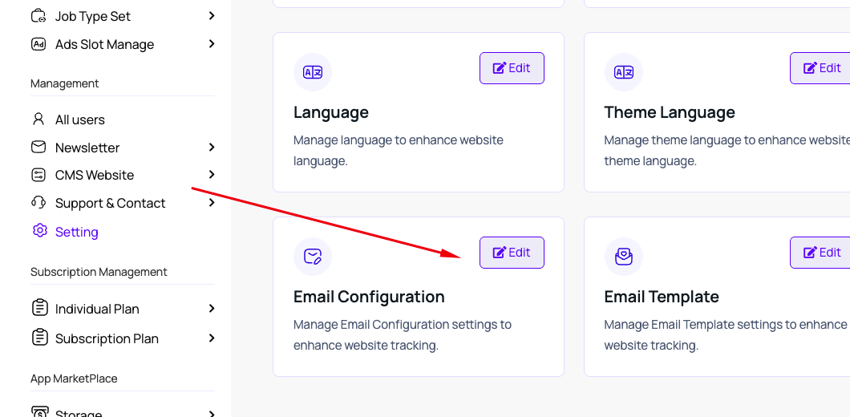Click the Email Configuration card title
Viewport: 850px width, 417px height.
[369, 297]
